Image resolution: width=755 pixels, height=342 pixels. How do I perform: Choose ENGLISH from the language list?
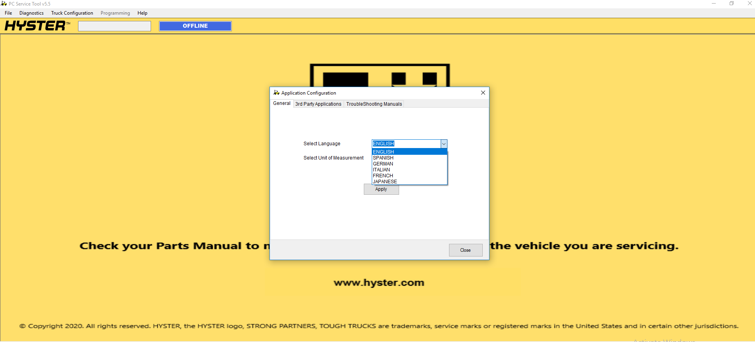[409, 152]
